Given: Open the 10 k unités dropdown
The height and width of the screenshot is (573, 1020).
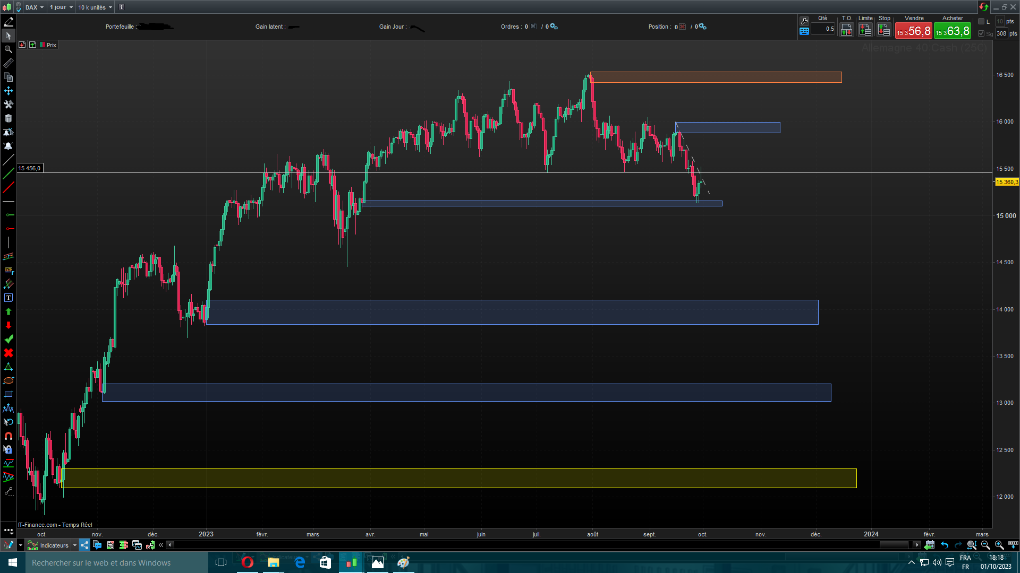Looking at the screenshot, I should coord(95,7).
